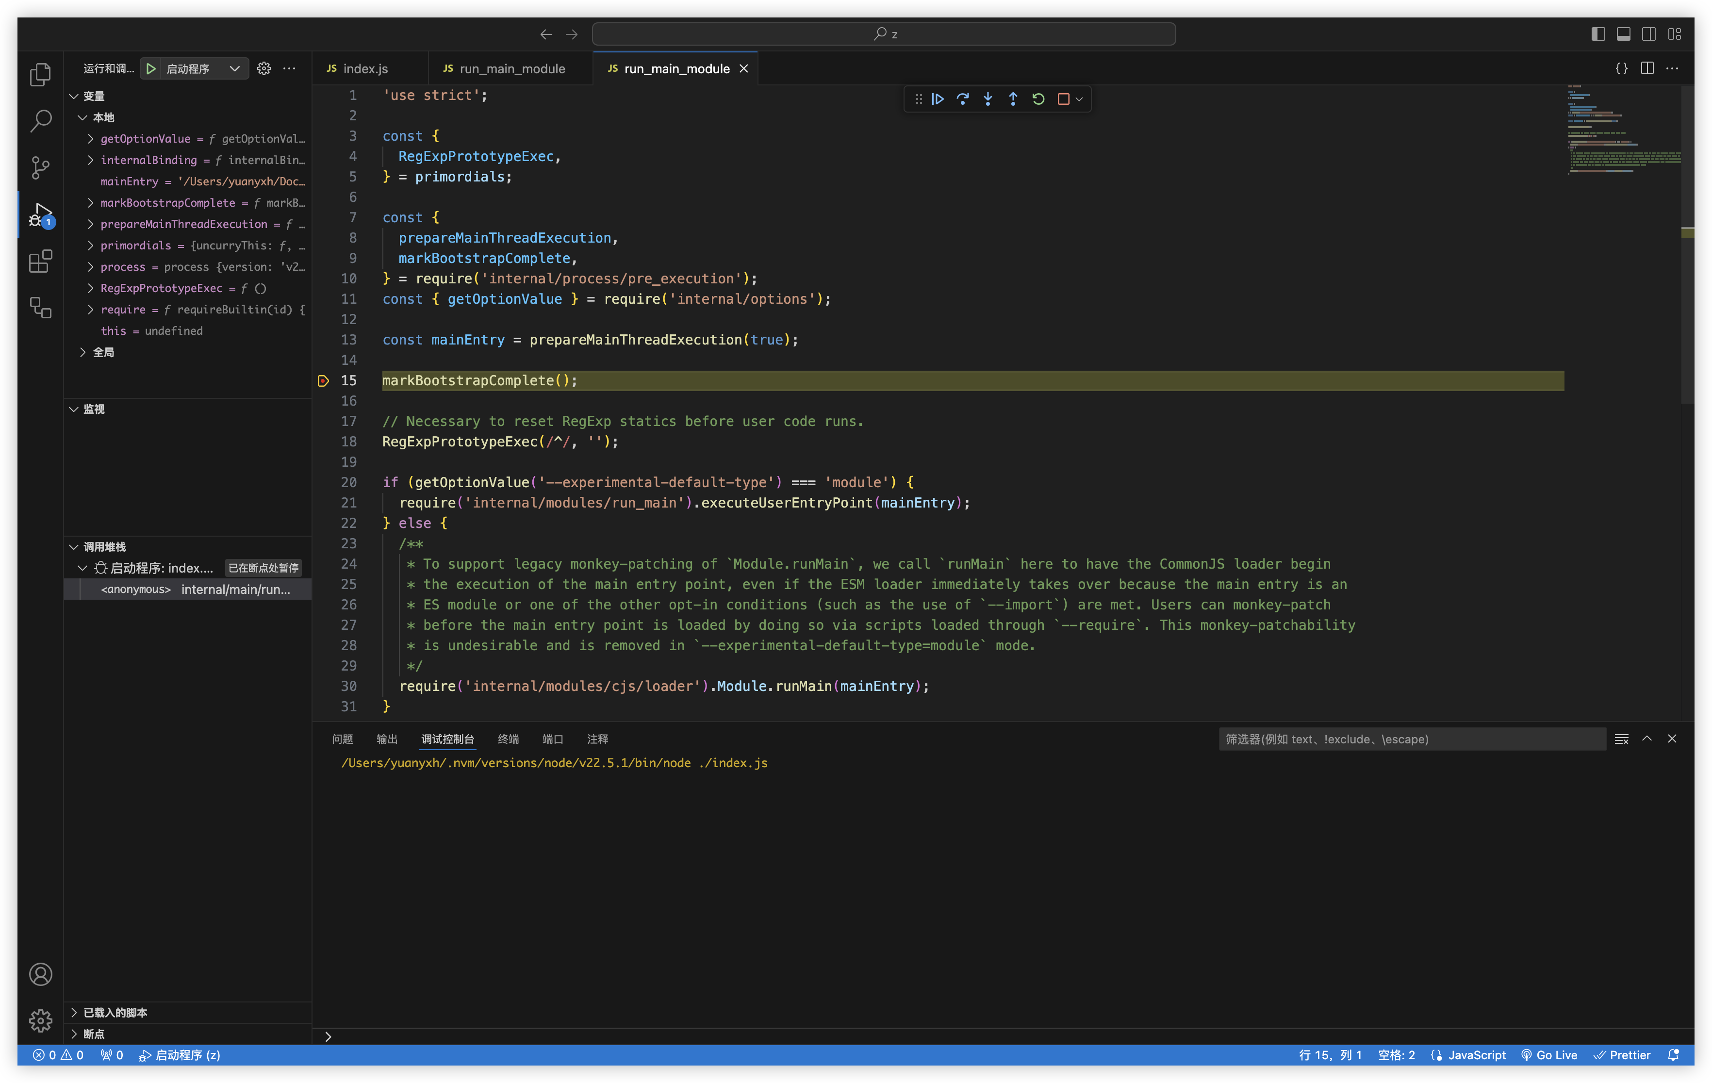Open debug sidebar more actions menu
The height and width of the screenshot is (1083, 1712).
pos(289,68)
